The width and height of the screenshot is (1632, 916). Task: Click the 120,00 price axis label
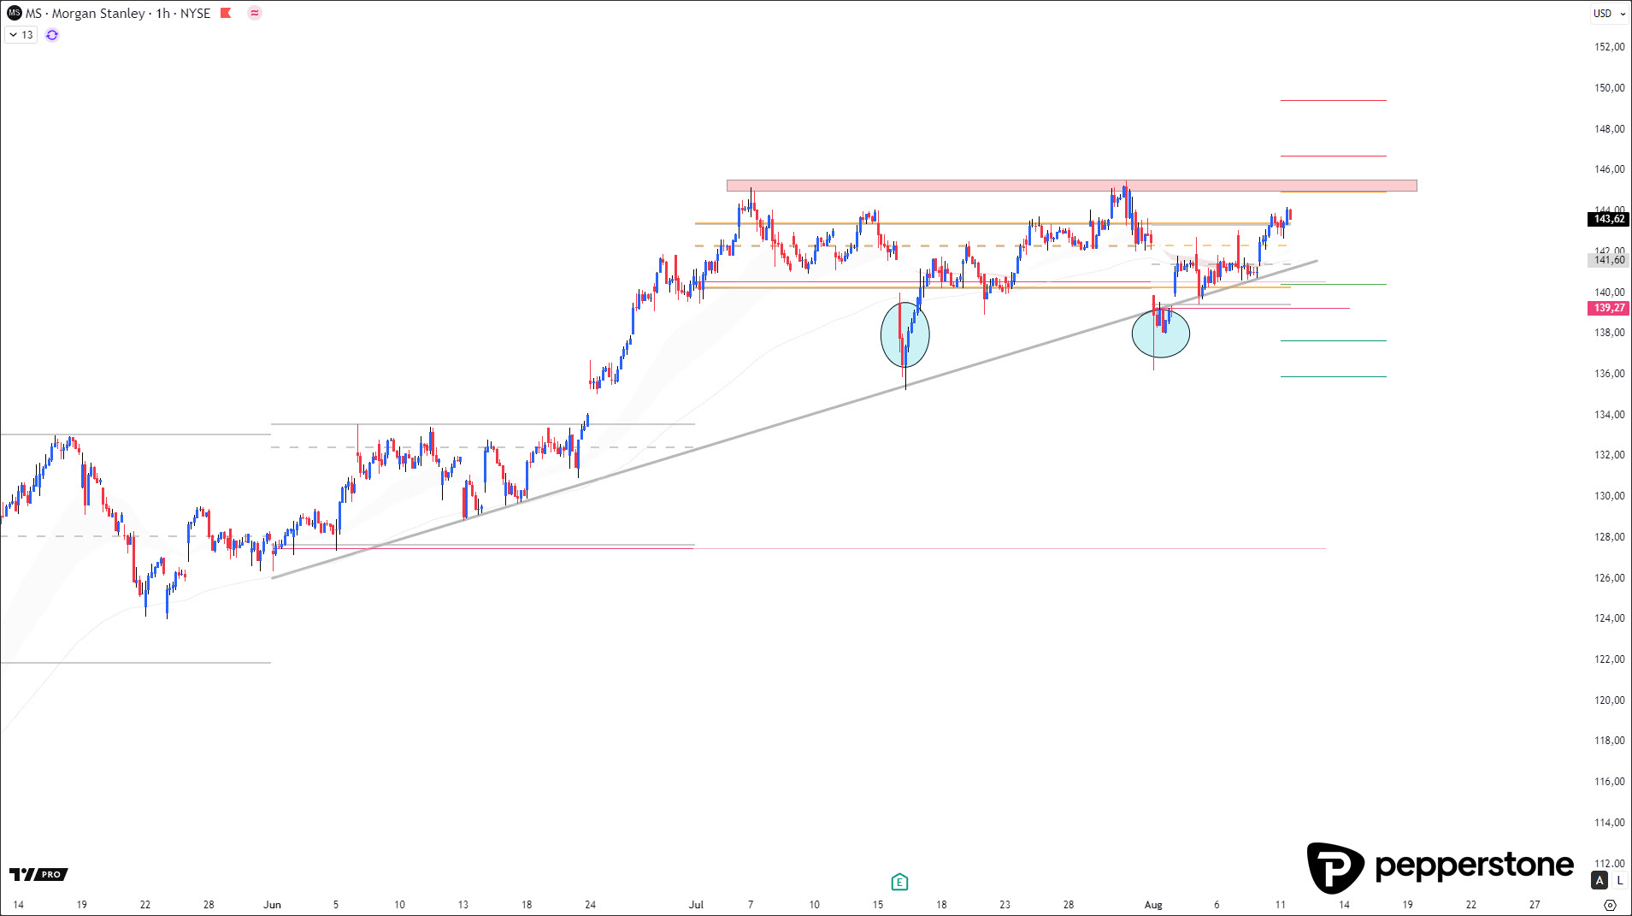(x=1609, y=700)
